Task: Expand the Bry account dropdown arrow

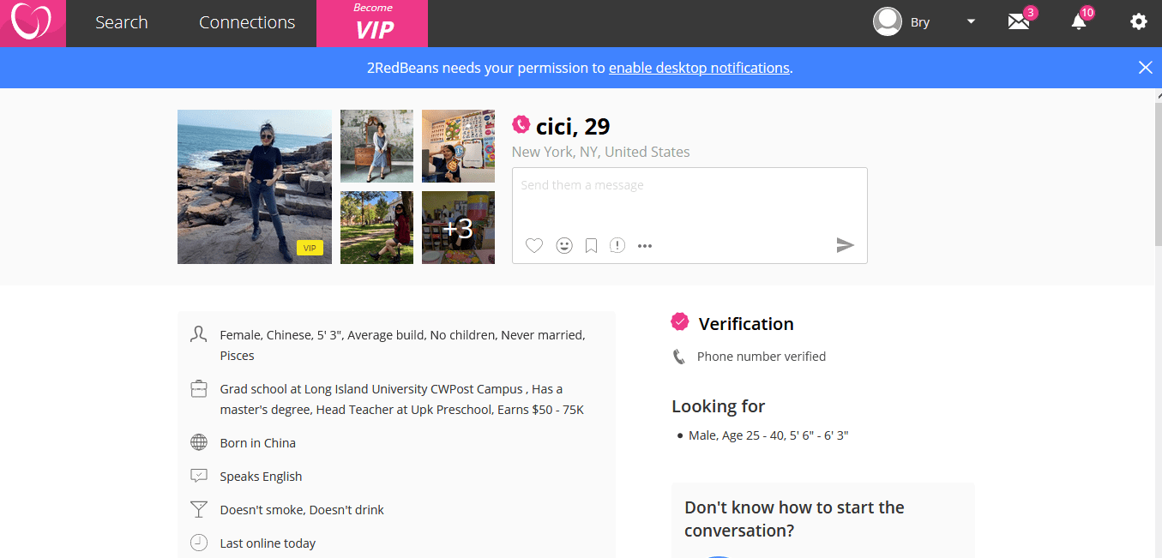Action: [x=971, y=22]
